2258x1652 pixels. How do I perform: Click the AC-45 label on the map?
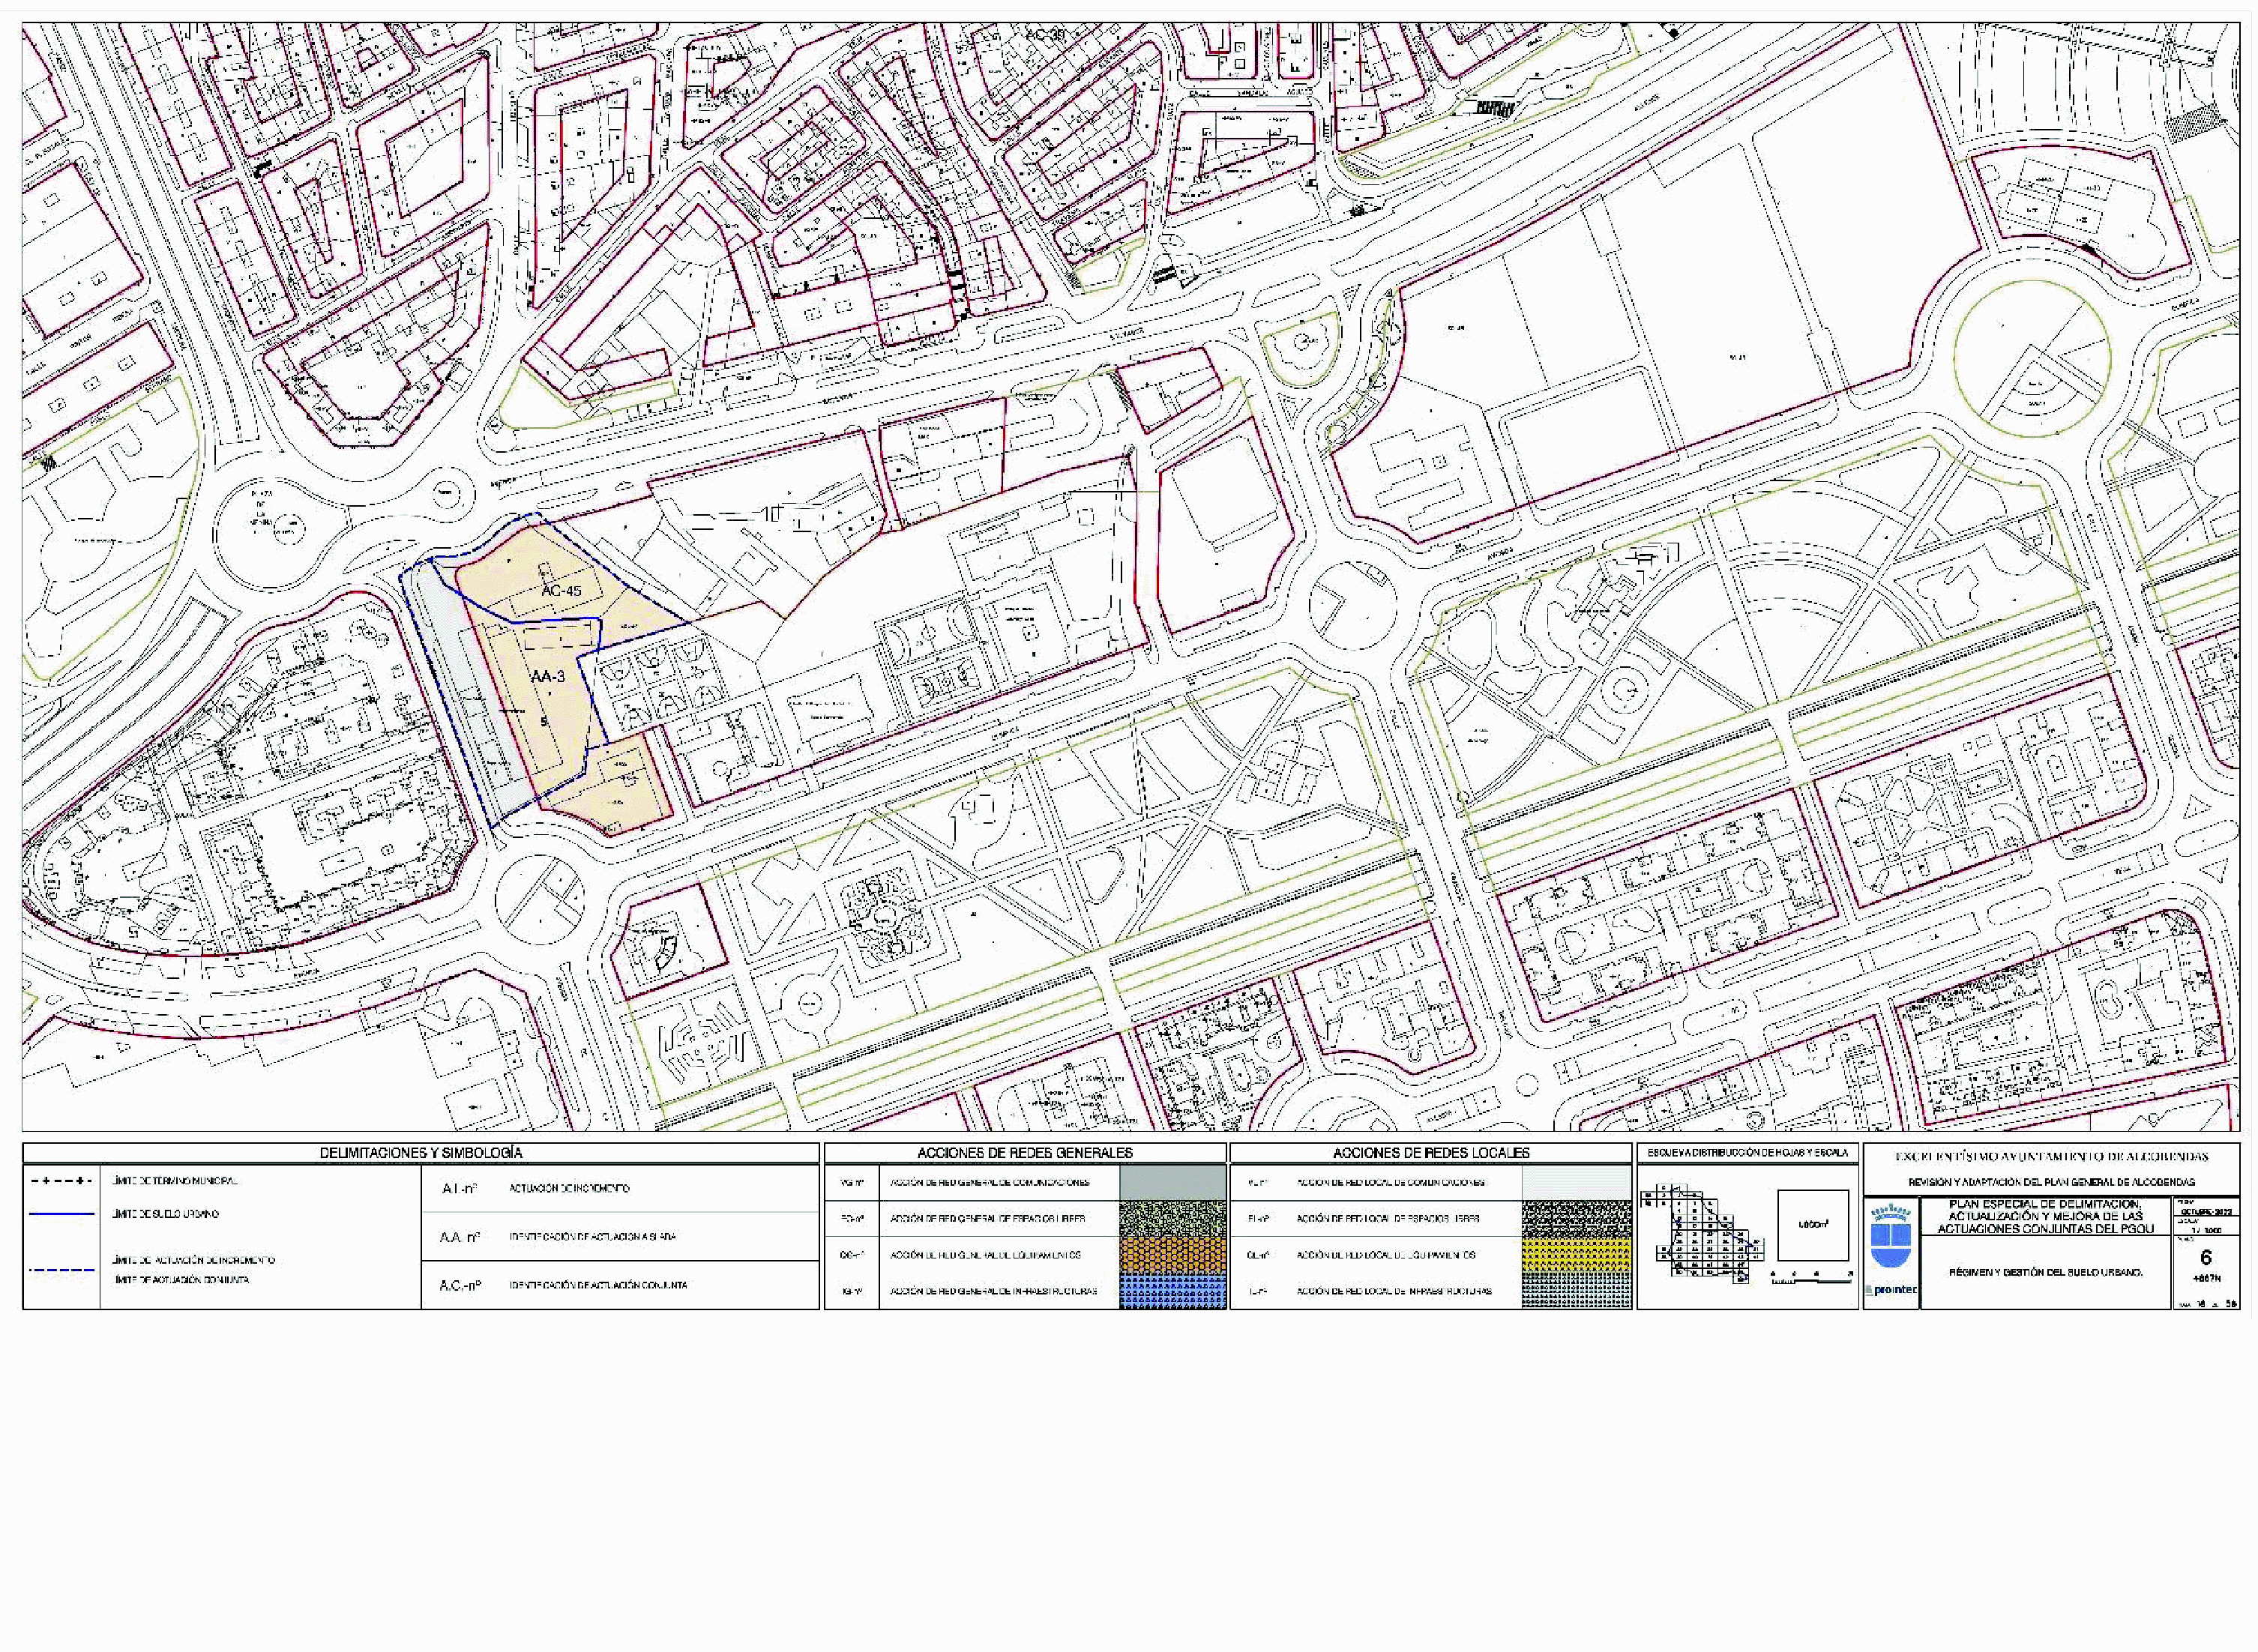click(x=561, y=591)
